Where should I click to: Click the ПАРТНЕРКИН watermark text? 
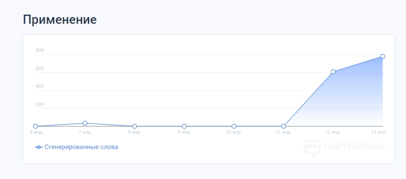(x=354, y=147)
